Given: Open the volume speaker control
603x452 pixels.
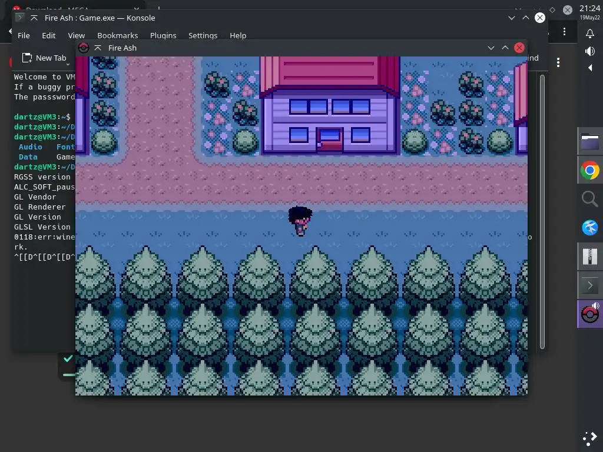Looking at the screenshot, I should pyautogui.click(x=589, y=51).
